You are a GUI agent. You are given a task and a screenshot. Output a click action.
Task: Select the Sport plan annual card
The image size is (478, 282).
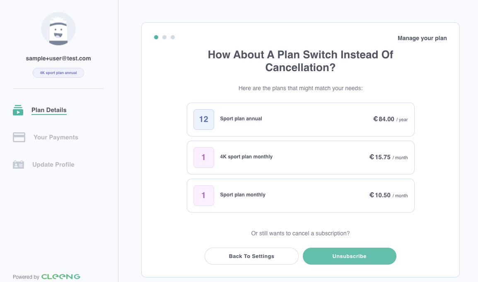pyautogui.click(x=301, y=119)
